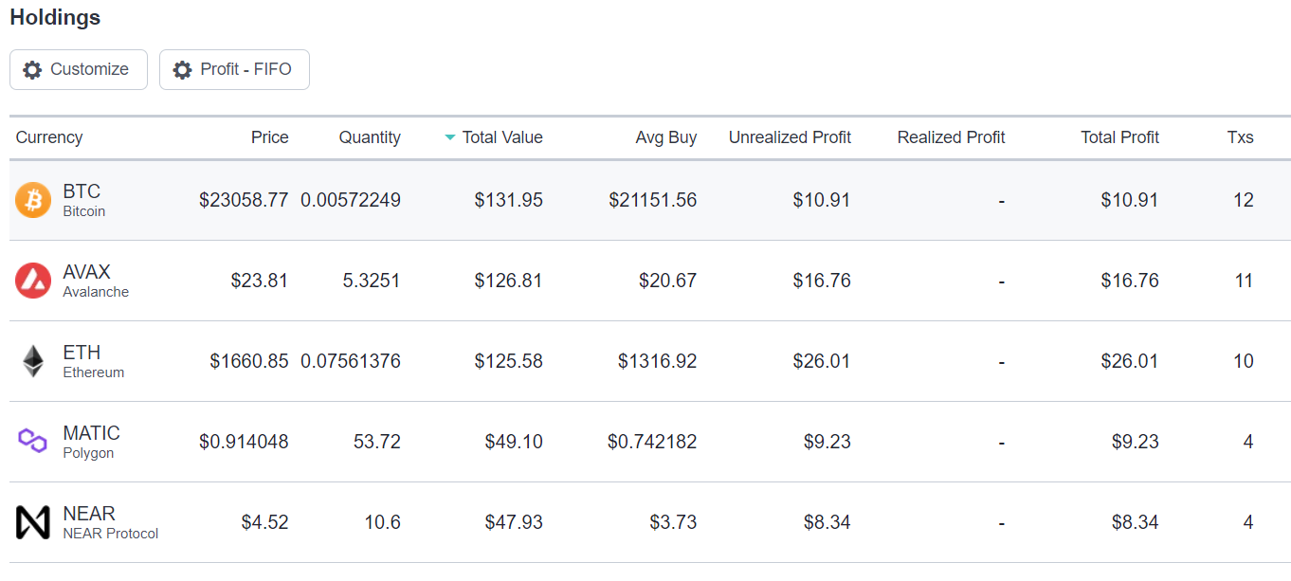1291x581 pixels.
Task: Click the sort arrow next to Total Value
Action: [450, 137]
